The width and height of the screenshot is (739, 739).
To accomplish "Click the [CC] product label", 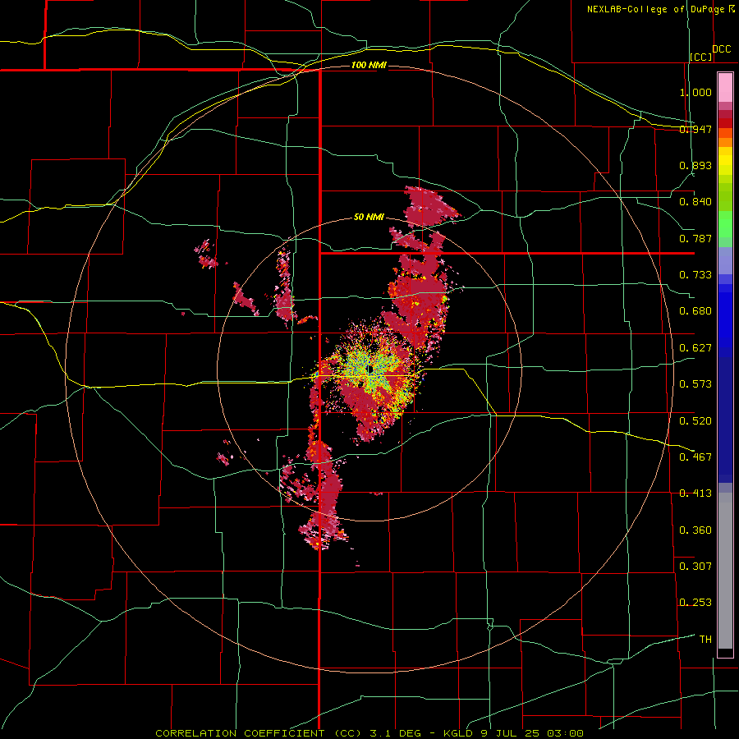I will pos(701,57).
